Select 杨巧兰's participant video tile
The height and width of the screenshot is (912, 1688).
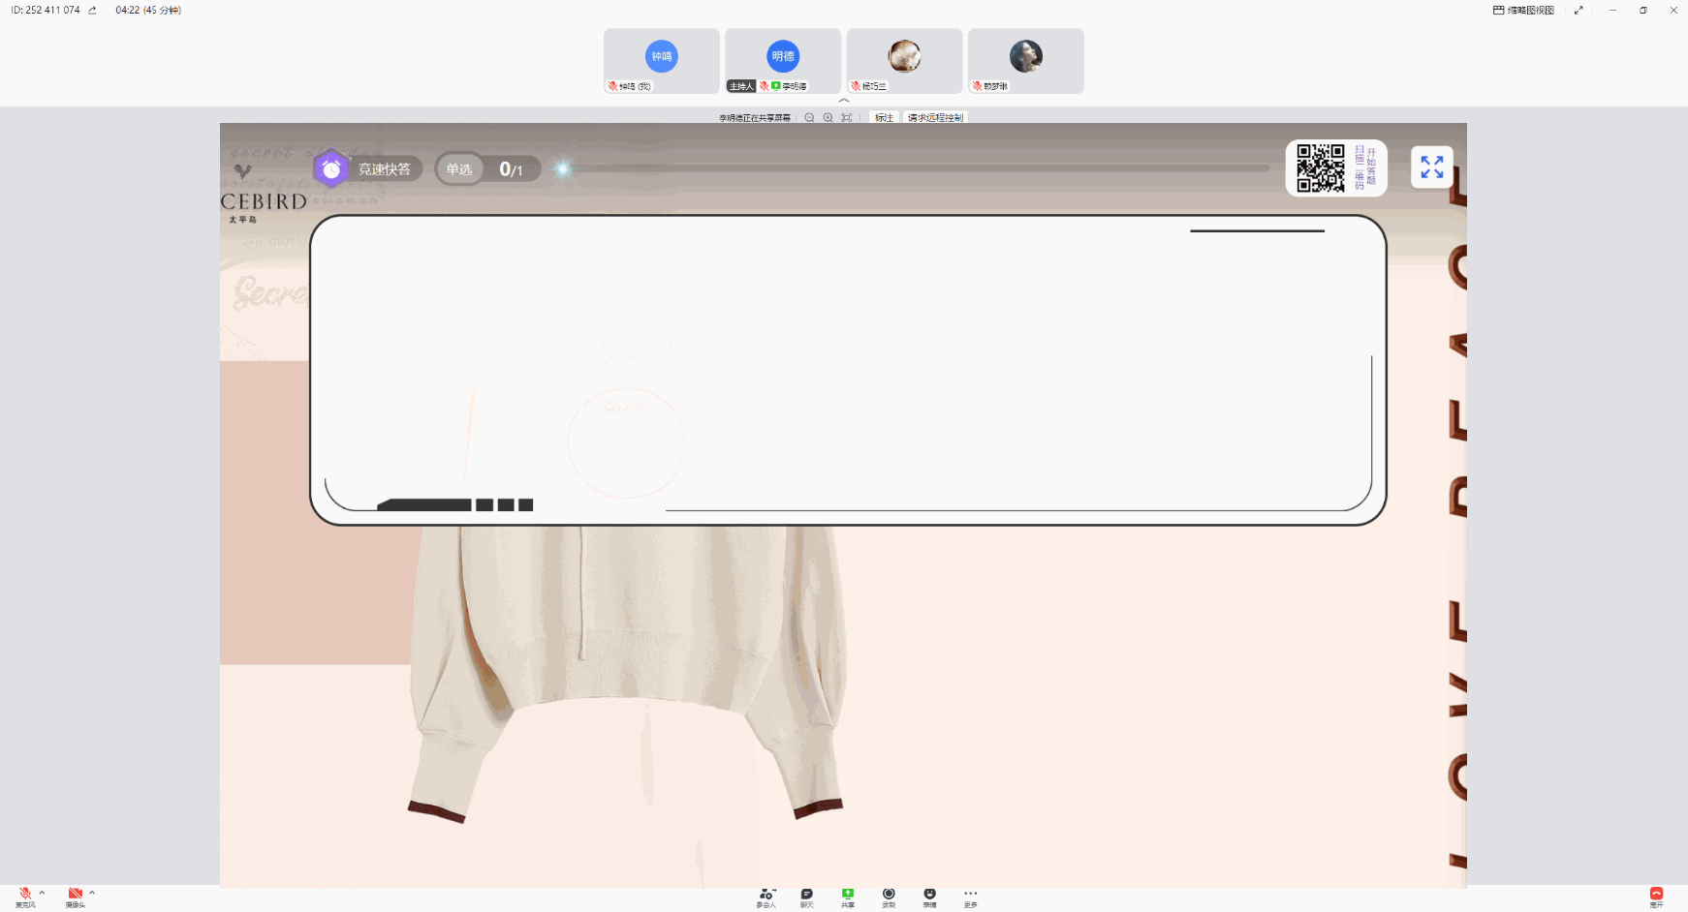[x=904, y=61]
